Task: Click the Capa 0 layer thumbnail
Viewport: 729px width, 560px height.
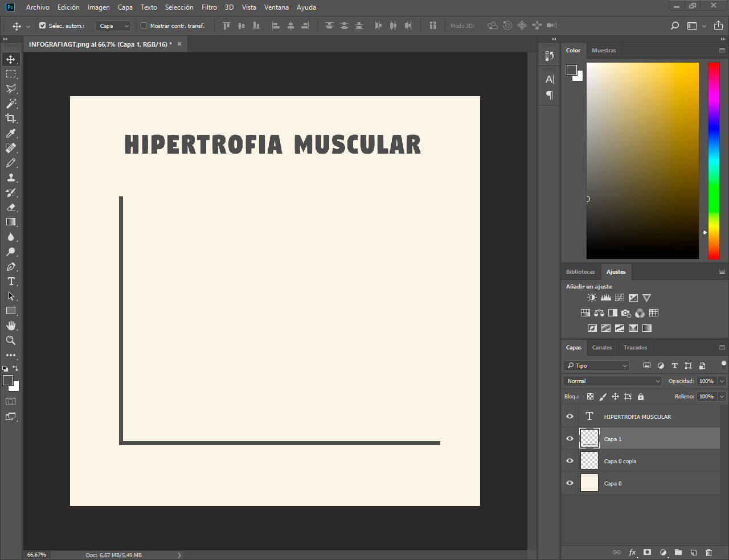Action: tap(589, 483)
